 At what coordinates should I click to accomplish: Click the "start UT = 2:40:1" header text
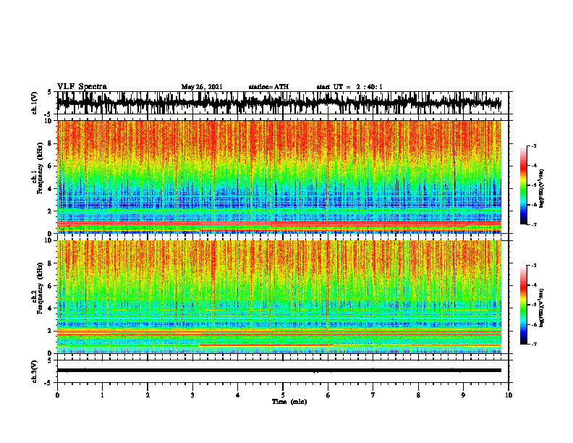[349, 87]
